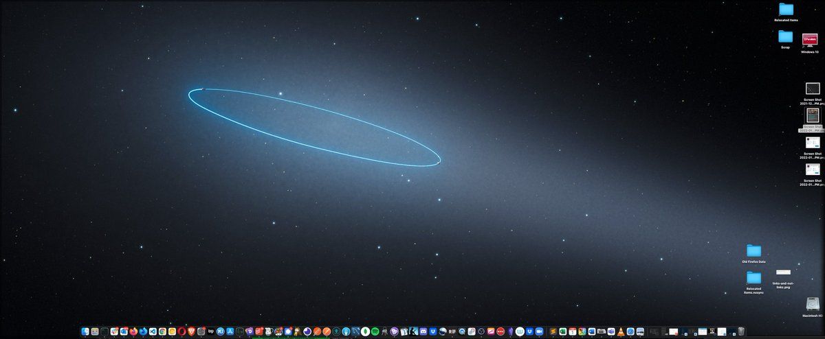
Task: Select the Scrap folder on desktop
Action: click(x=785, y=36)
